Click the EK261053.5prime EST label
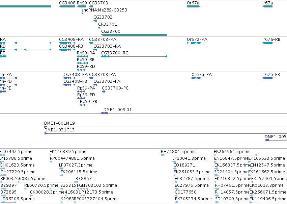Viewport: 287px width, 204px height. tap(192, 172)
